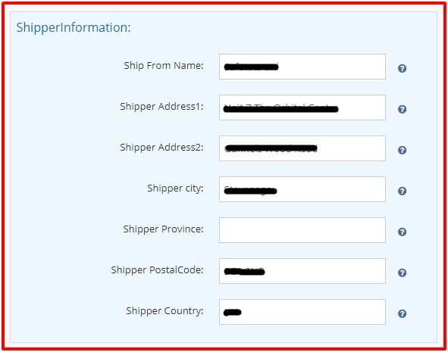
Task: Open help tooltip for Shipper PostalCode
Action: pyautogui.click(x=402, y=273)
